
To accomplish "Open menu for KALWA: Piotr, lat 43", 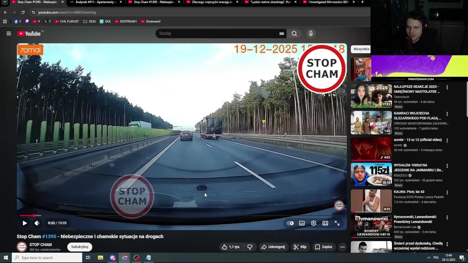I will click(x=447, y=193).
